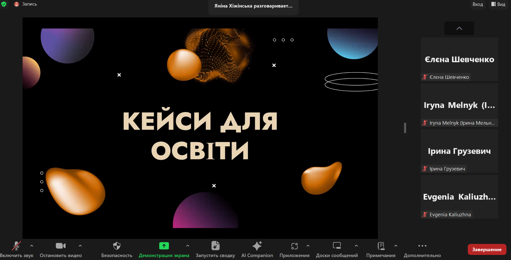
Task: Open the Notes (Примечания) icon
Action: (380, 246)
